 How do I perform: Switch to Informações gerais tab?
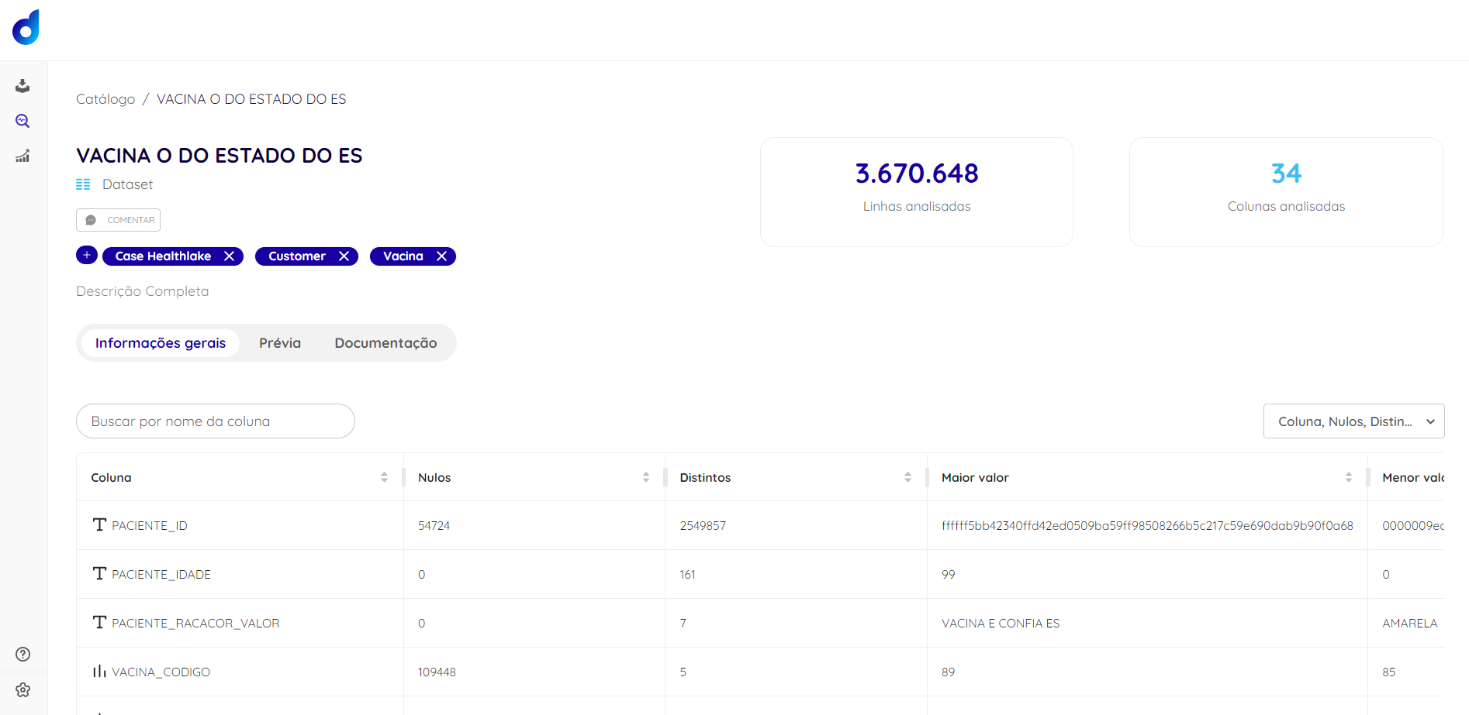coord(161,343)
